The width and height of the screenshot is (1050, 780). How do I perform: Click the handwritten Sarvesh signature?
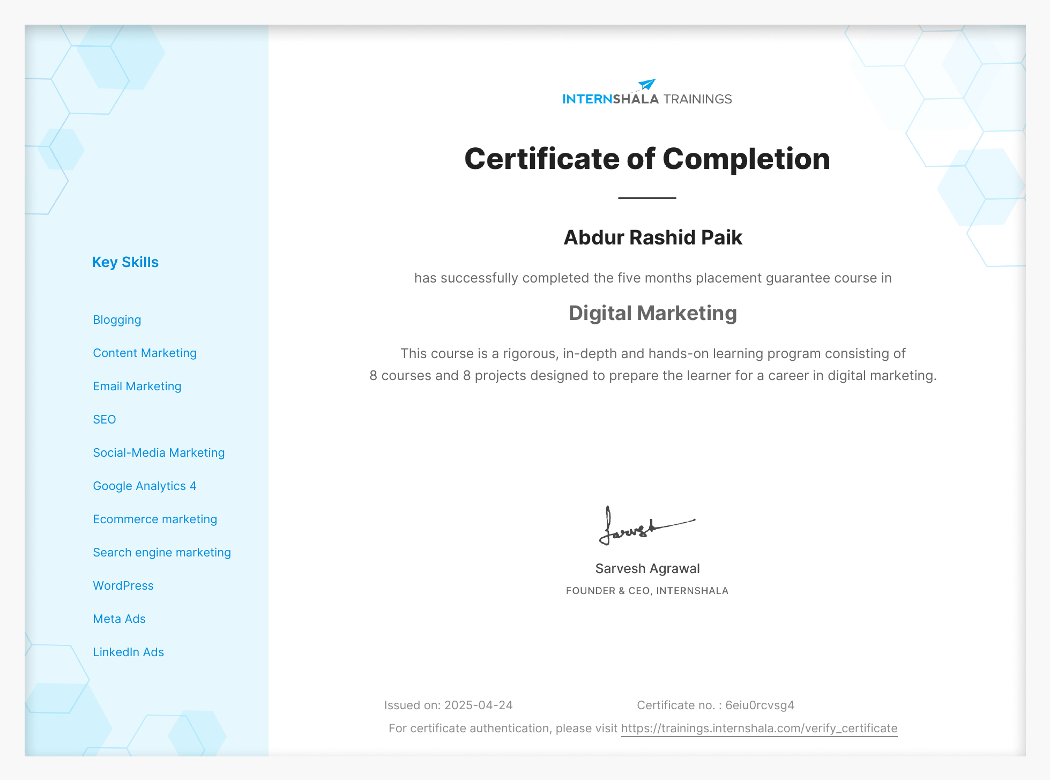(647, 526)
